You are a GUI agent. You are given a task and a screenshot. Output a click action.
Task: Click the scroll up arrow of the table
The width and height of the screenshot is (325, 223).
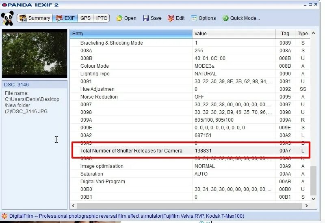coord(313,33)
